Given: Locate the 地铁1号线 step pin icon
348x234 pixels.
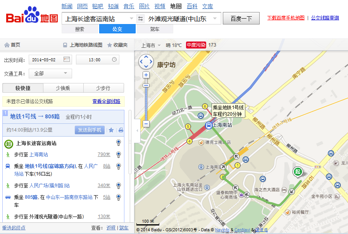Looking at the screenshot, I should 119,166.
